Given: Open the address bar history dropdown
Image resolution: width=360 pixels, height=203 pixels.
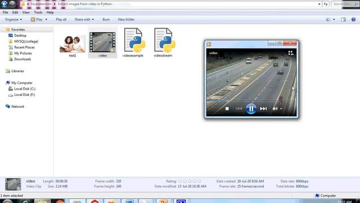Looking at the screenshot, I should pyautogui.click(x=319, y=4).
